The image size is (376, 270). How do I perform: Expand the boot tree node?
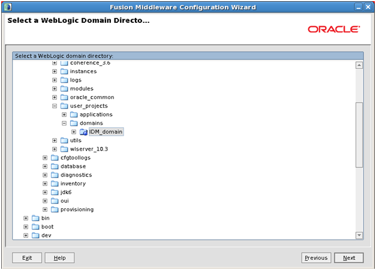[26, 227]
